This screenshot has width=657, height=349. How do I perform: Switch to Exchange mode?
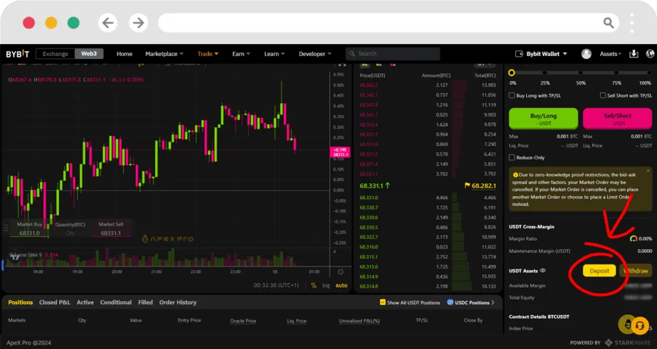pyautogui.click(x=55, y=54)
